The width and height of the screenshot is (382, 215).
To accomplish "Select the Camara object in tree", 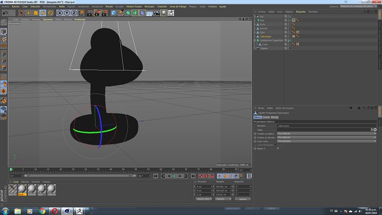I will pyautogui.click(x=264, y=48).
